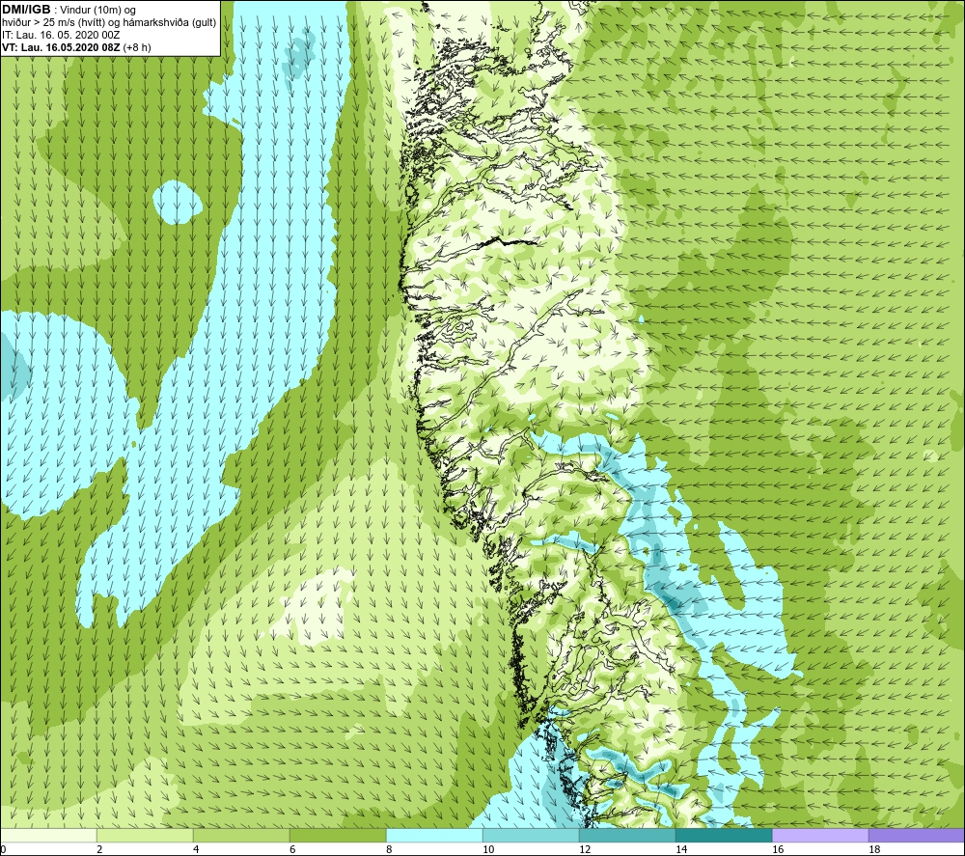Viewport: 965px width, 856px height.
Task: Click the purple legend swatch above 18
Action: coord(917,836)
